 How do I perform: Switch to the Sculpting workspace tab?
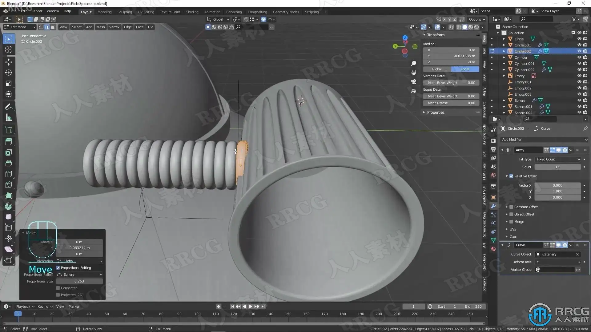point(124,12)
